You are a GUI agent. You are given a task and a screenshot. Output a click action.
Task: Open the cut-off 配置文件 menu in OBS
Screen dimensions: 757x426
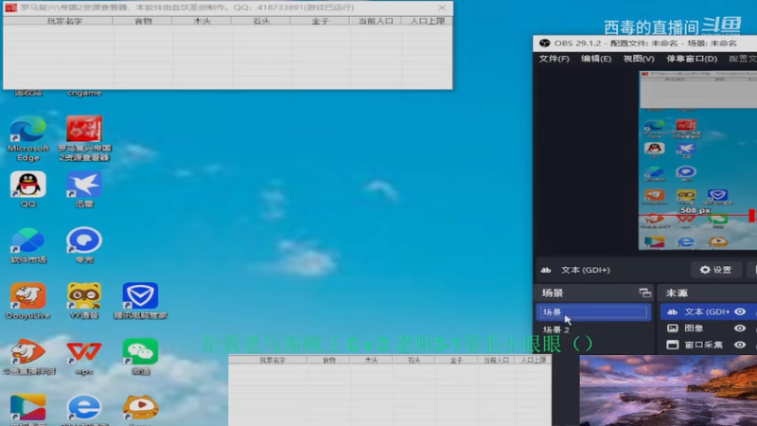pyautogui.click(x=743, y=59)
